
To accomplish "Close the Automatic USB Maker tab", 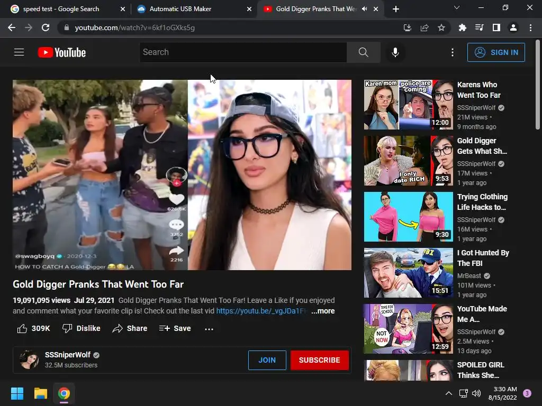I will pyautogui.click(x=249, y=9).
